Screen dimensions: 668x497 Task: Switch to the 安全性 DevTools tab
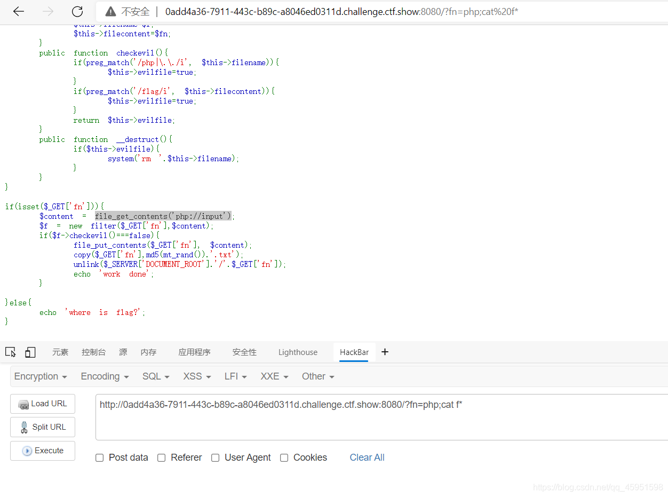click(244, 352)
